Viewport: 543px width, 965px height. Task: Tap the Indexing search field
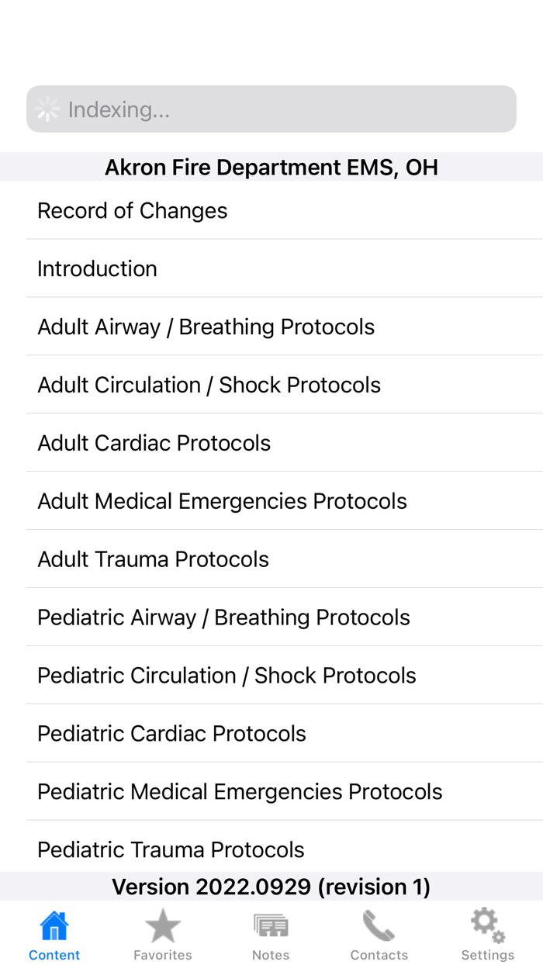(x=271, y=109)
